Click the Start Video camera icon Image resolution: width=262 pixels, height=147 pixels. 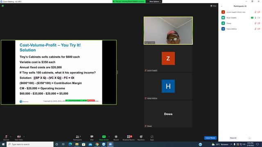(x=19, y=137)
